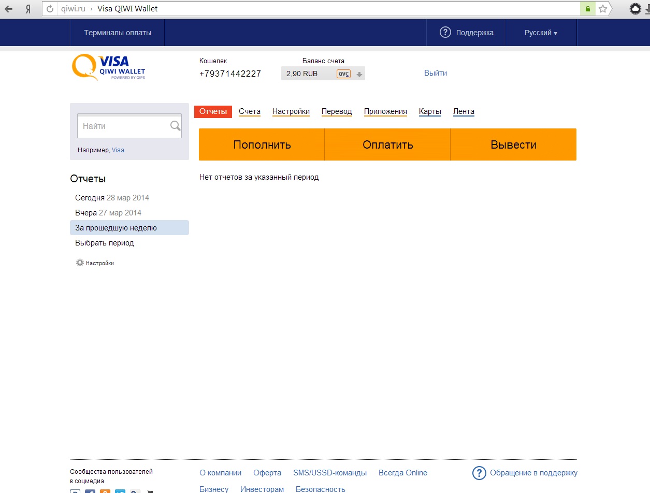Open the Приложения tab
This screenshot has width=650, height=493.
pos(385,111)
